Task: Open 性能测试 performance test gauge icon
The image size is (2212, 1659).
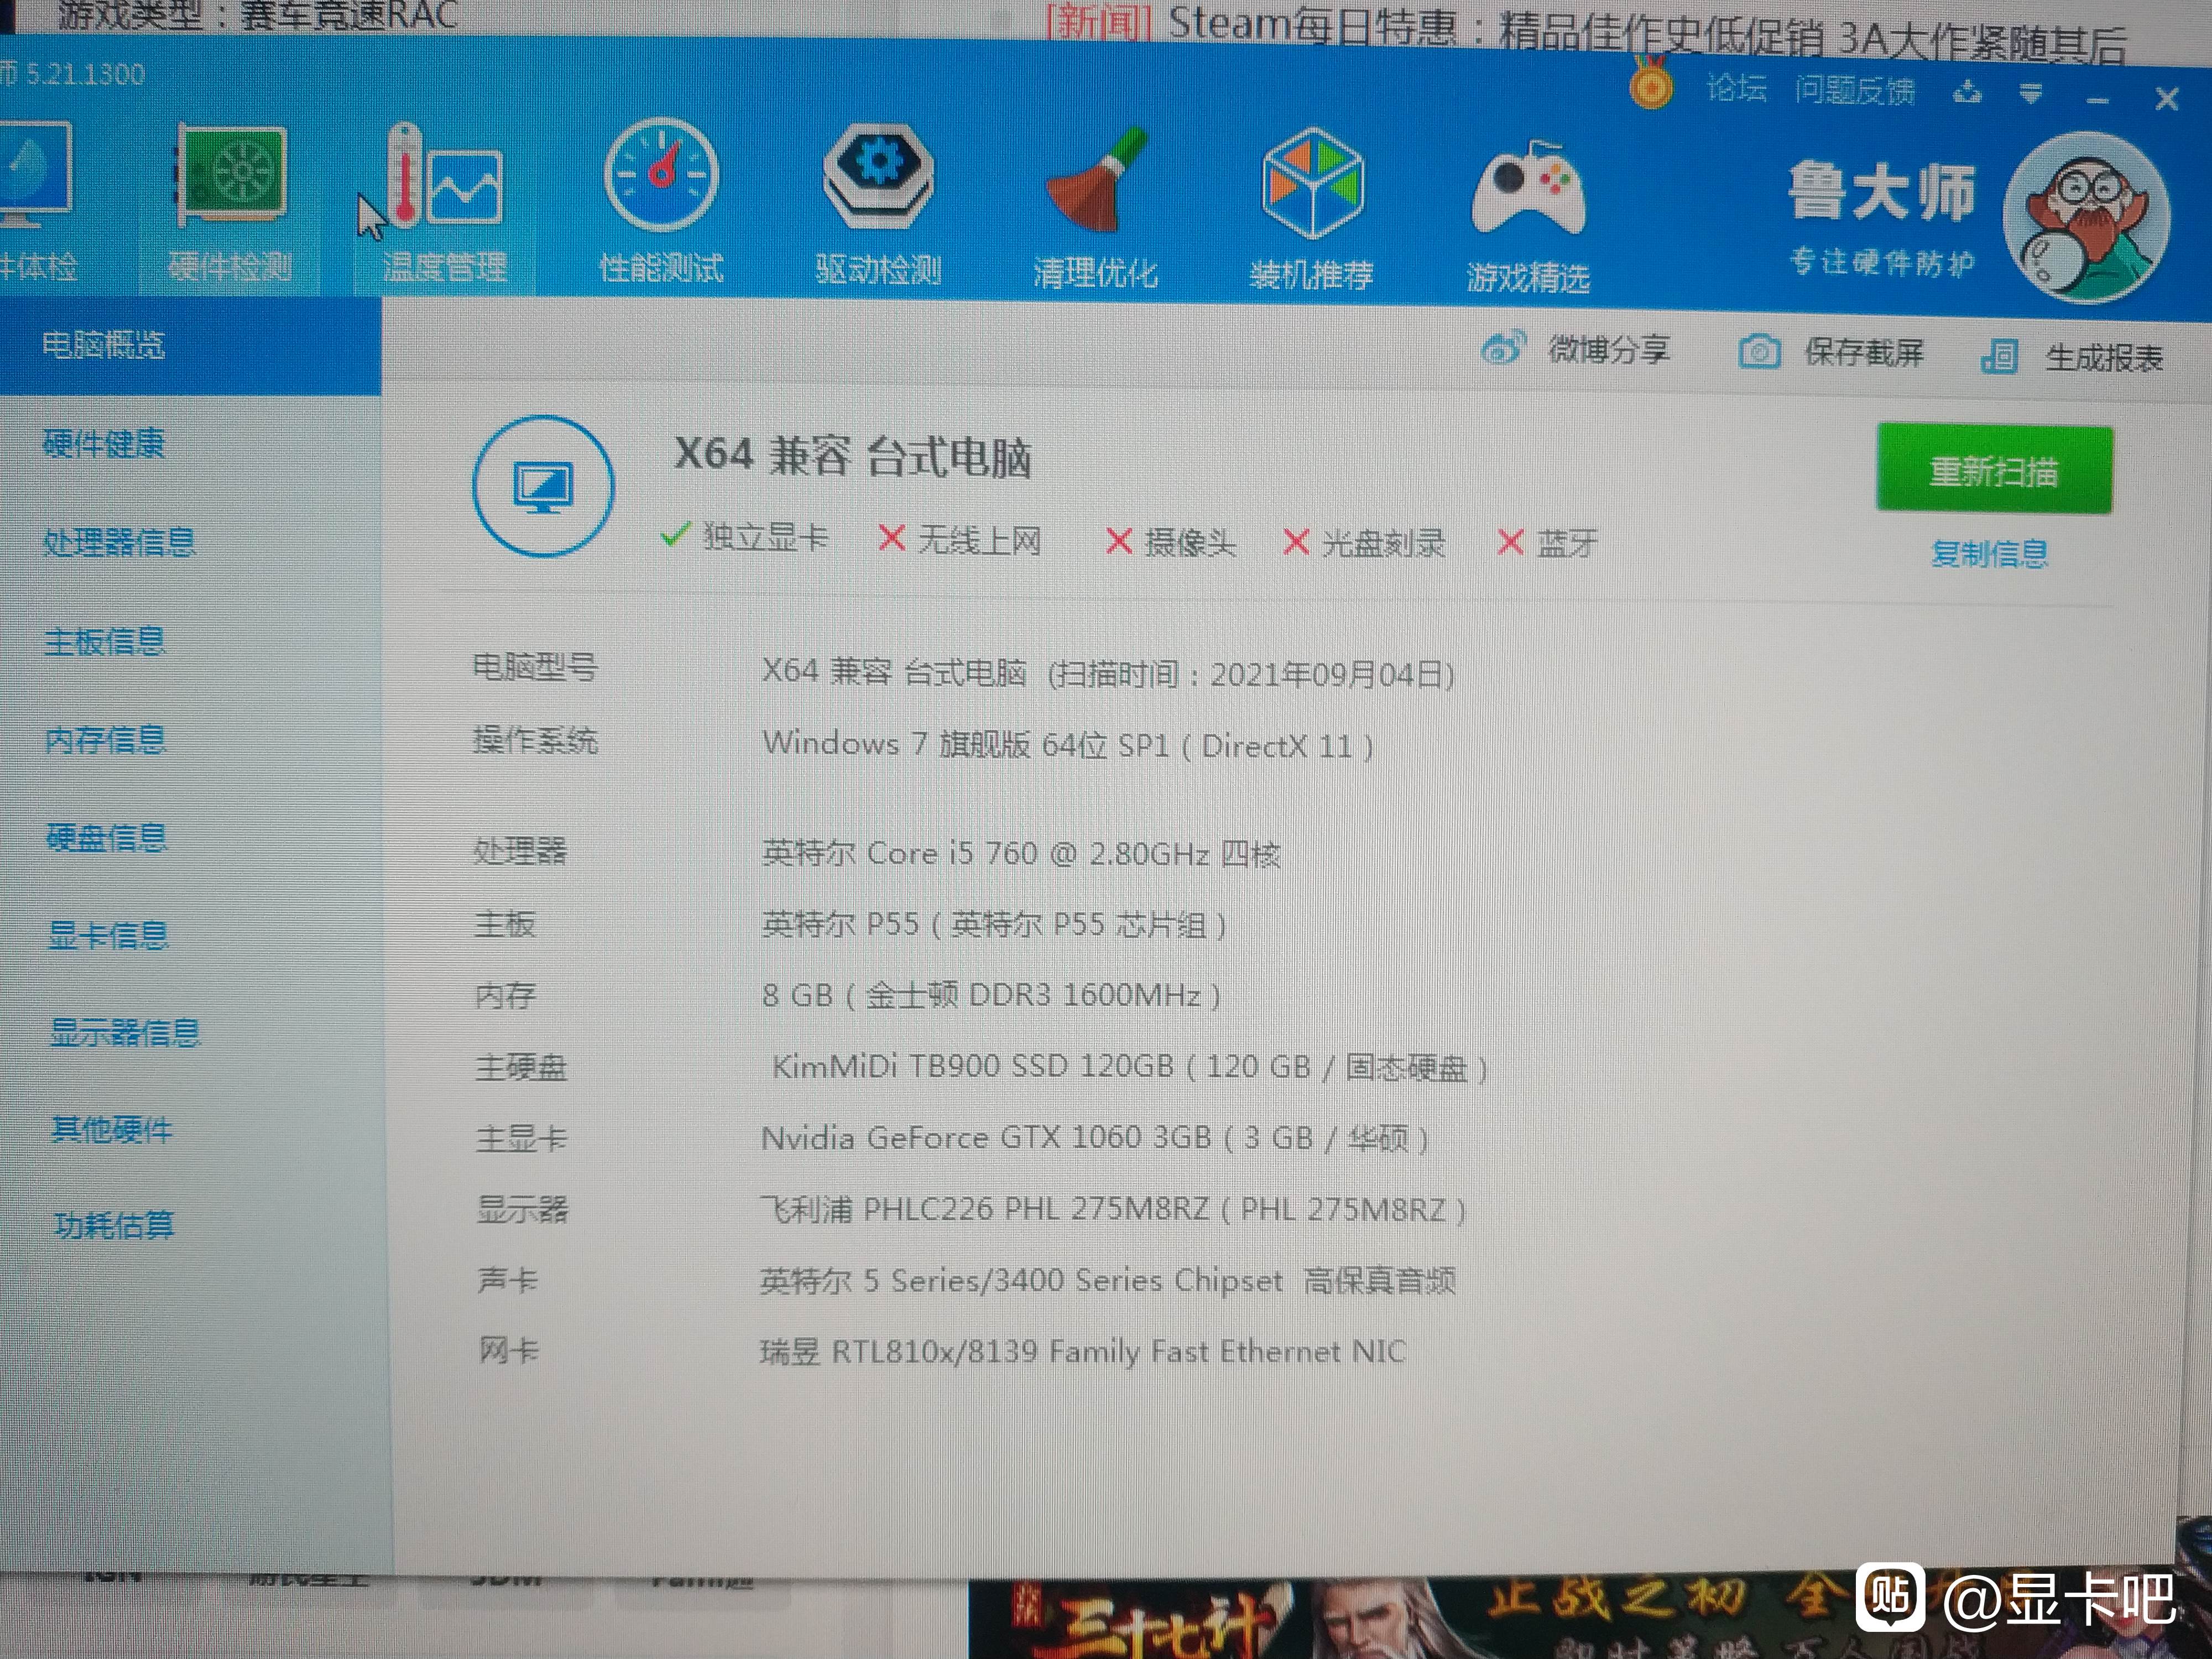Action: (661, 176)
